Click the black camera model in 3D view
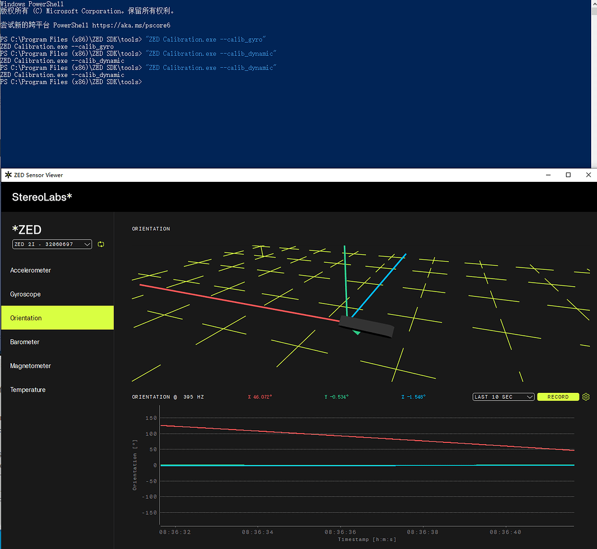The height and width of the screenshot is (549, 597). click(366, 326)
